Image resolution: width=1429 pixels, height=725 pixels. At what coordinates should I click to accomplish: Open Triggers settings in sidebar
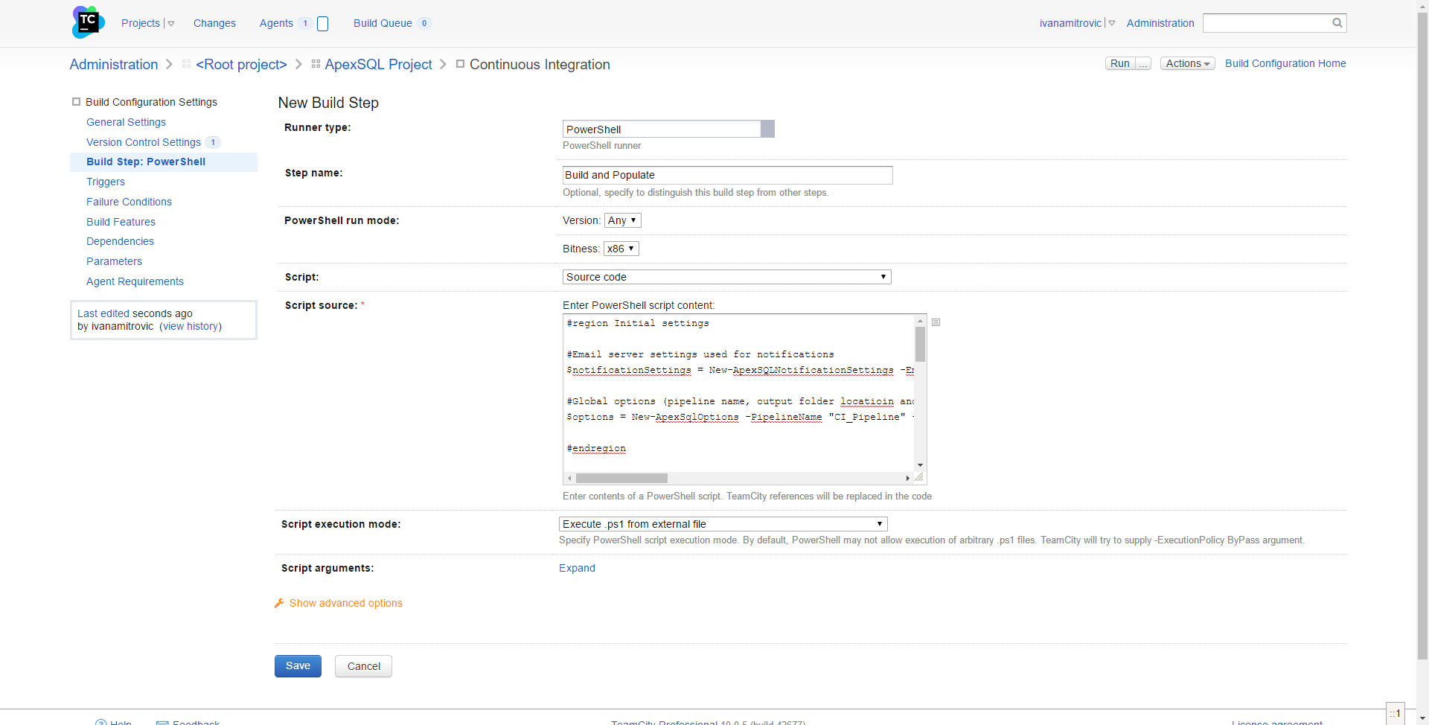coord(106,182)
